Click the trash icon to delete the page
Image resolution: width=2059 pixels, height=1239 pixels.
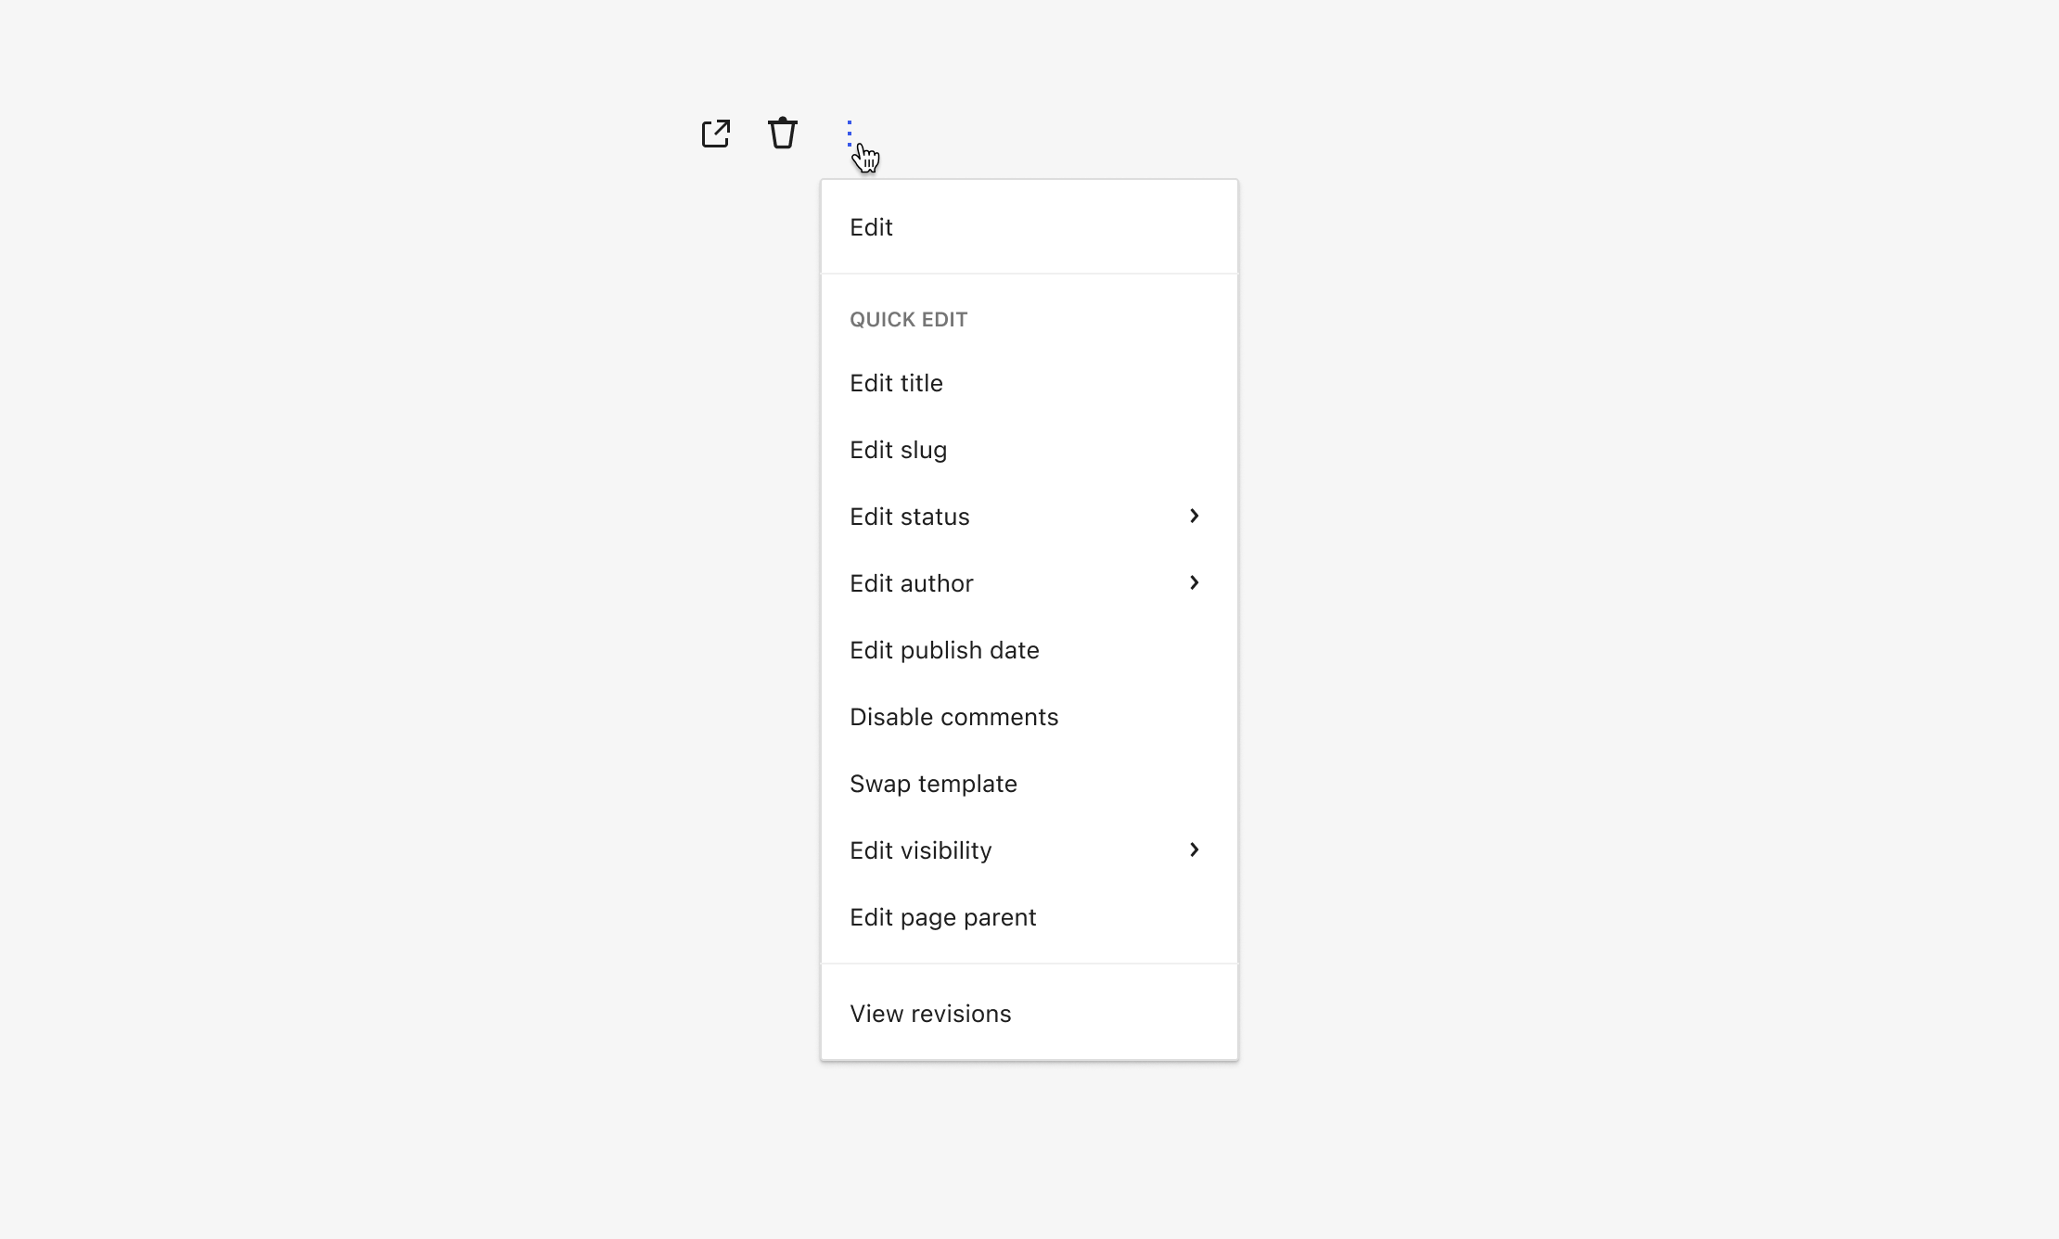782,134
